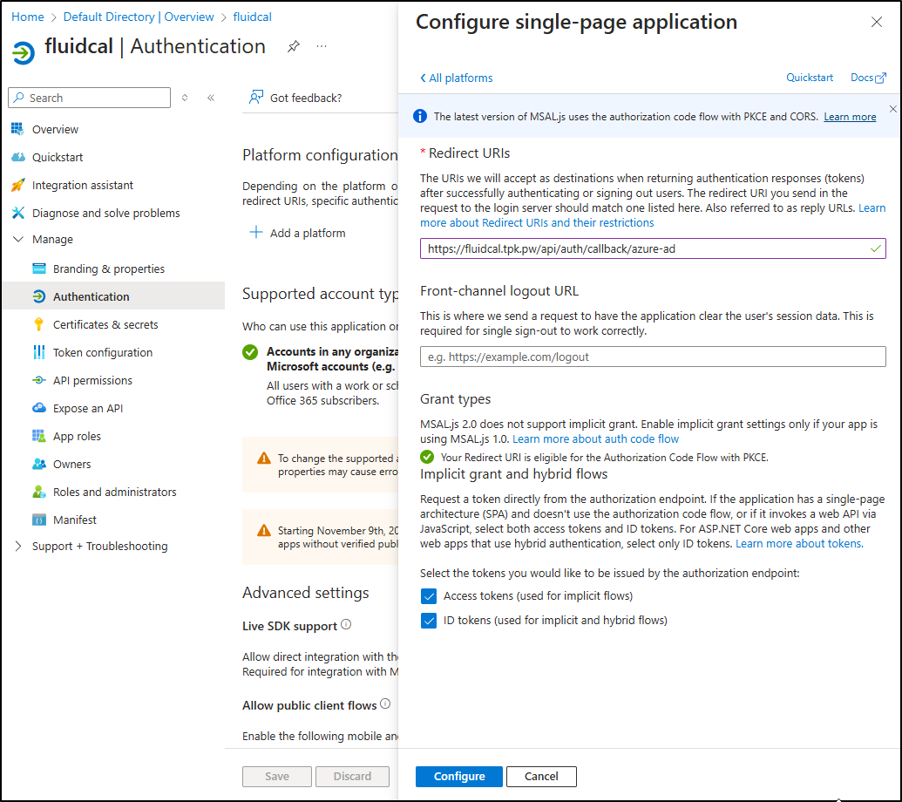The width and height of the screenshot is (902, 802).
Task: Click the Manifest icon
Action: [x=39, y=520]
